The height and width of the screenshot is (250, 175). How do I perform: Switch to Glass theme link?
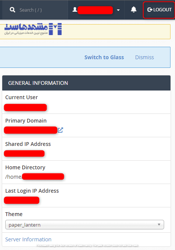(x=104, y=57)
